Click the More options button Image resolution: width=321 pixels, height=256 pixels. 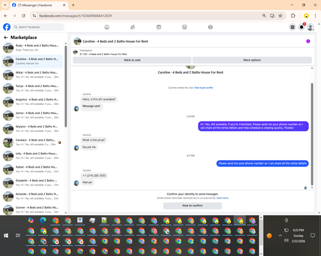point(252,60)
